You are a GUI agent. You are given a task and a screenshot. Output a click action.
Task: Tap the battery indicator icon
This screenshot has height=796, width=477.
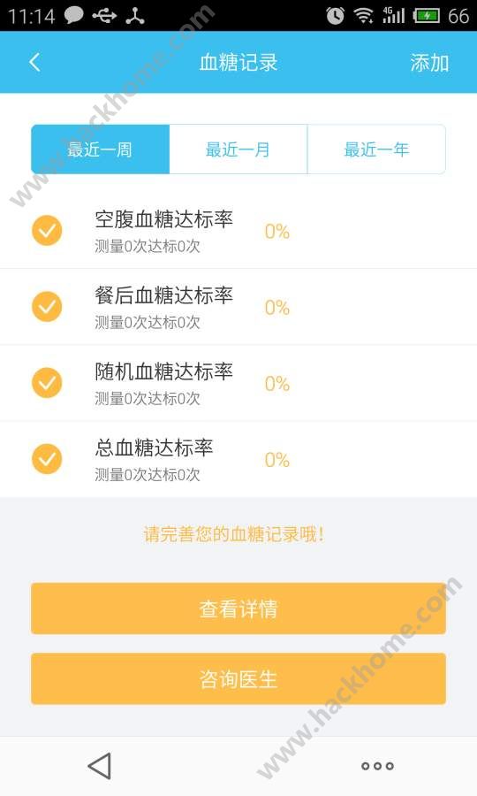(427, 15)
